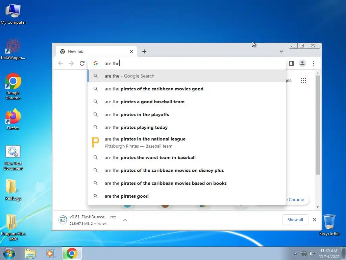
Task: Click the page vertical scrollbar thumb
Action: point(318,125)
